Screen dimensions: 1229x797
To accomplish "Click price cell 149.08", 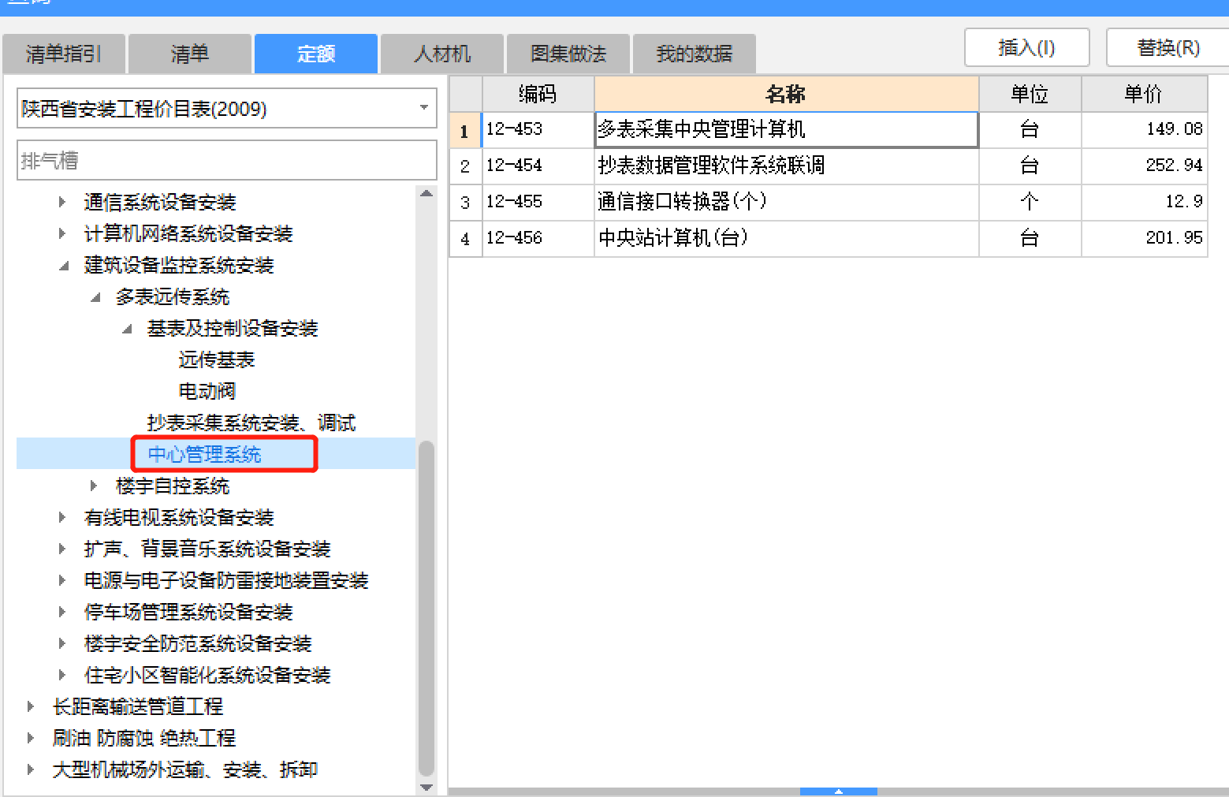I will [x=1144, y=129].
